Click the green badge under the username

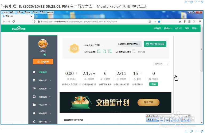(x=45, y=55)
